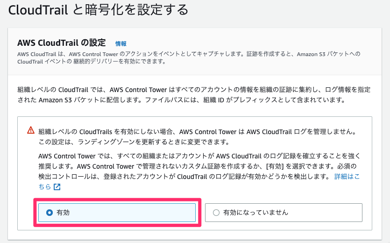Image resolution: width=390 pixels, height=243 pixels.
Task: Click the page title CloudTrail と暗号化を設定する
Action: click(x=98, y=10)
